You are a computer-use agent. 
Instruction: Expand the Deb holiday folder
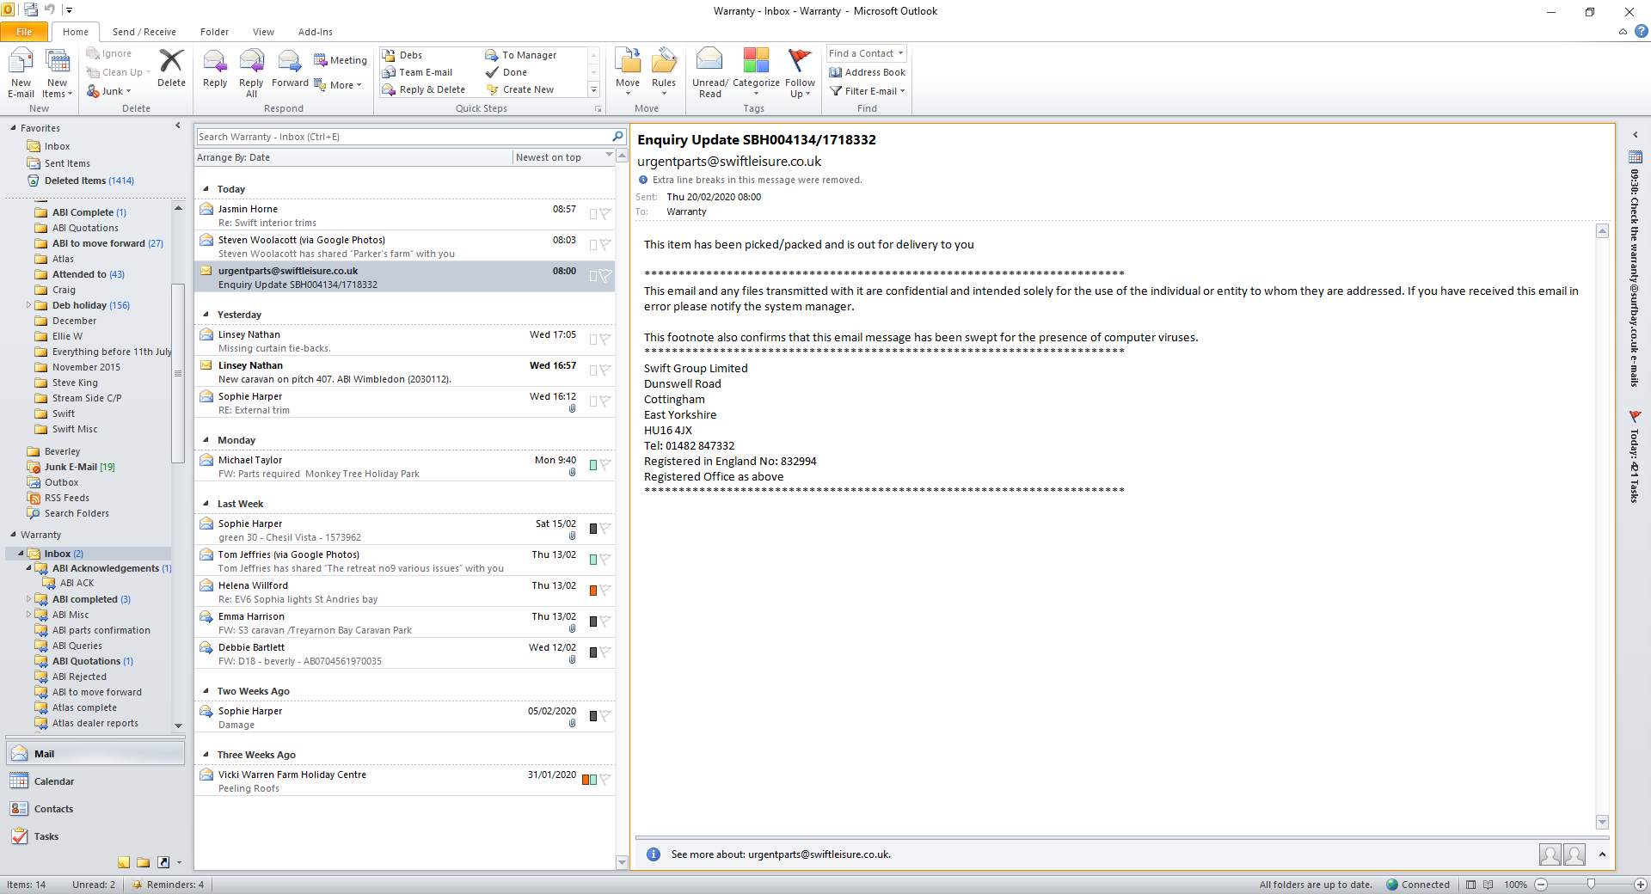(28, 305)
